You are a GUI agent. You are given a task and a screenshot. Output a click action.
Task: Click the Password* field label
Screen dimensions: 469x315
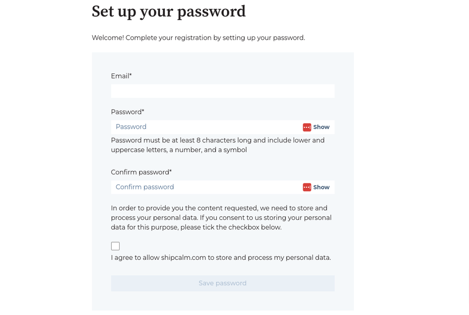pos(128,112)
